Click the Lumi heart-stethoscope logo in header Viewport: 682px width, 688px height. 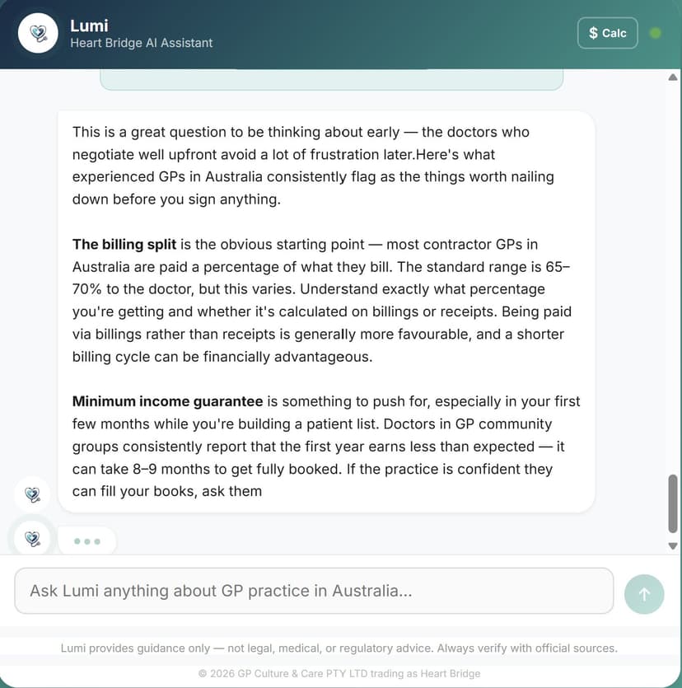point(36,33)
